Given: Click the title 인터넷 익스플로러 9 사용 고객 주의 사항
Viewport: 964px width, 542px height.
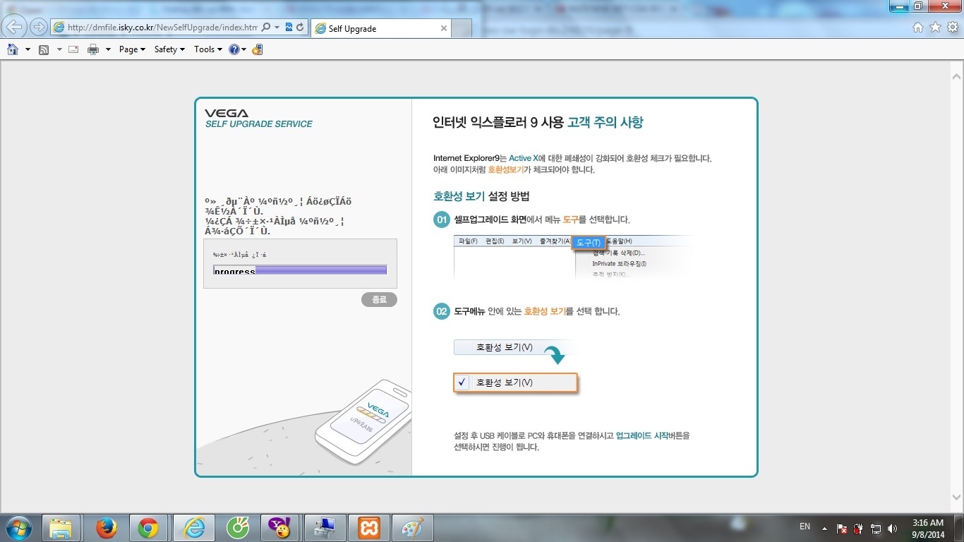Looking at the screenshot, I should tap(538, 122).
